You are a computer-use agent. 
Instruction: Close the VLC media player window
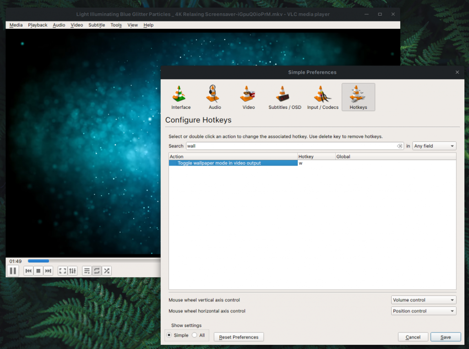click(x=393, y=14)
